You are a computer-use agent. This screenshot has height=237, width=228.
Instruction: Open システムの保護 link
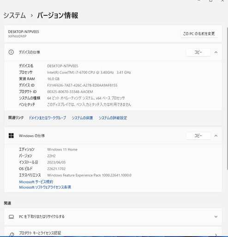pos(82,118)
